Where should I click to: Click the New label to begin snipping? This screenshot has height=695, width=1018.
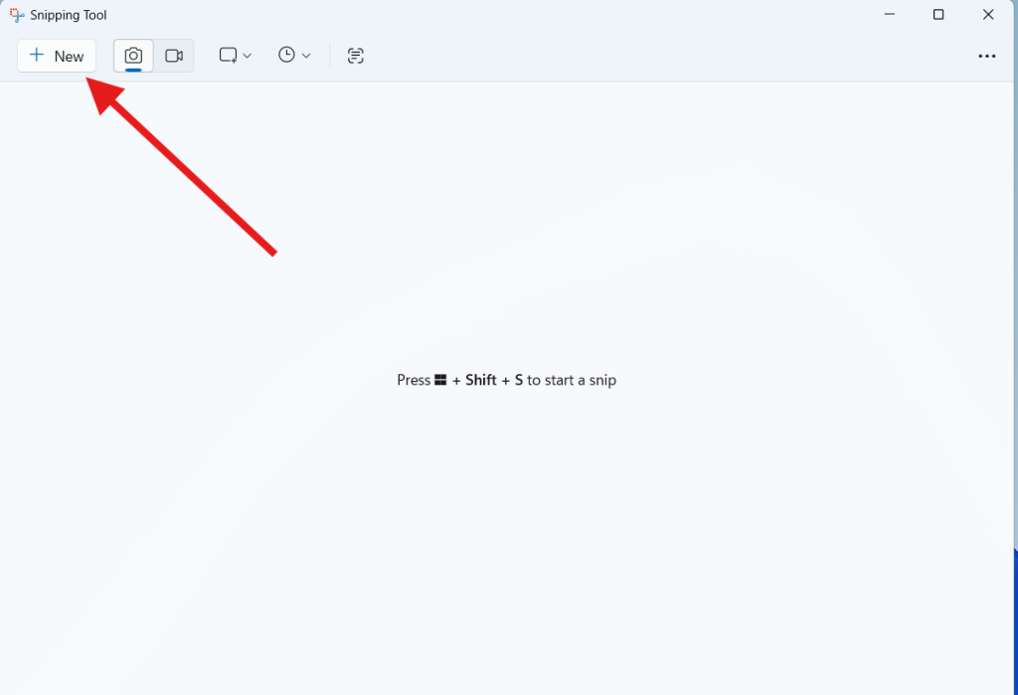68,56
